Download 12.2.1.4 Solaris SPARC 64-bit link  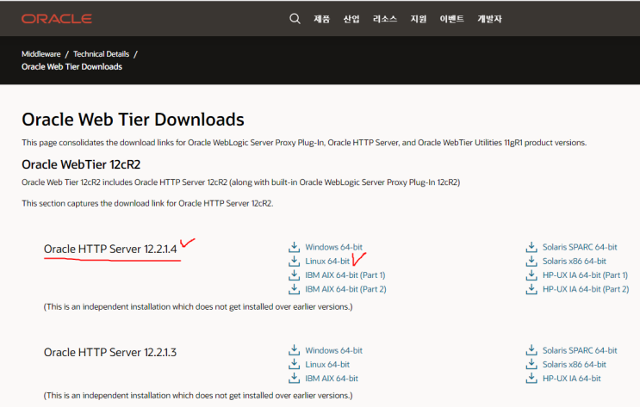(580, 247)
